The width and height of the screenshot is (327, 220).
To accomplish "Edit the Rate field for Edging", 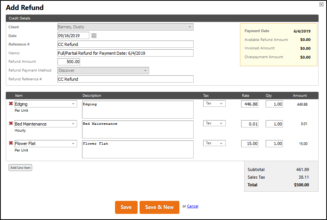I will 250,104.
